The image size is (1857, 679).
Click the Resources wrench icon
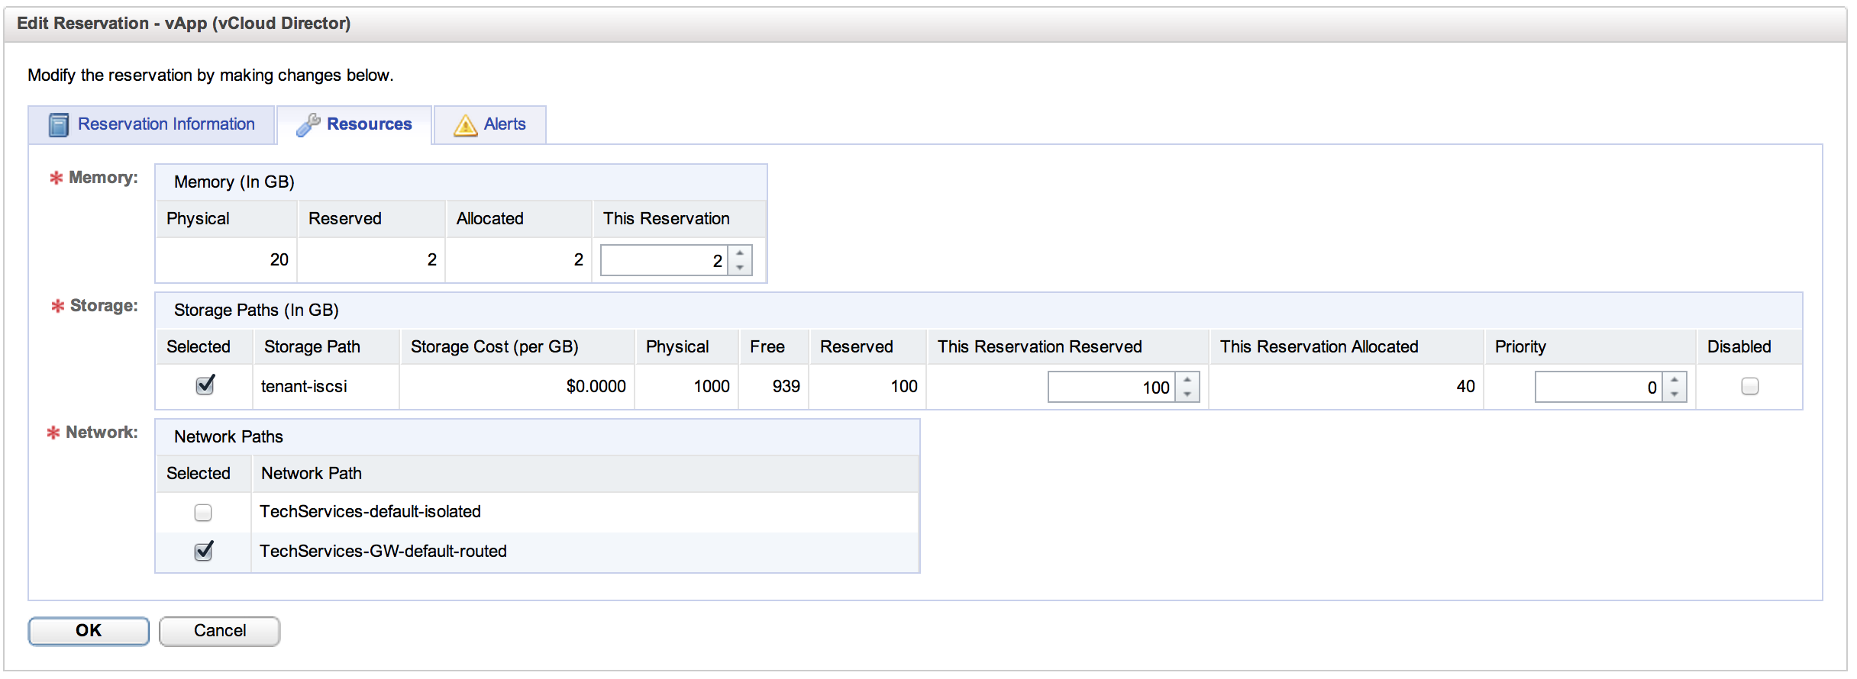[308, 124]
